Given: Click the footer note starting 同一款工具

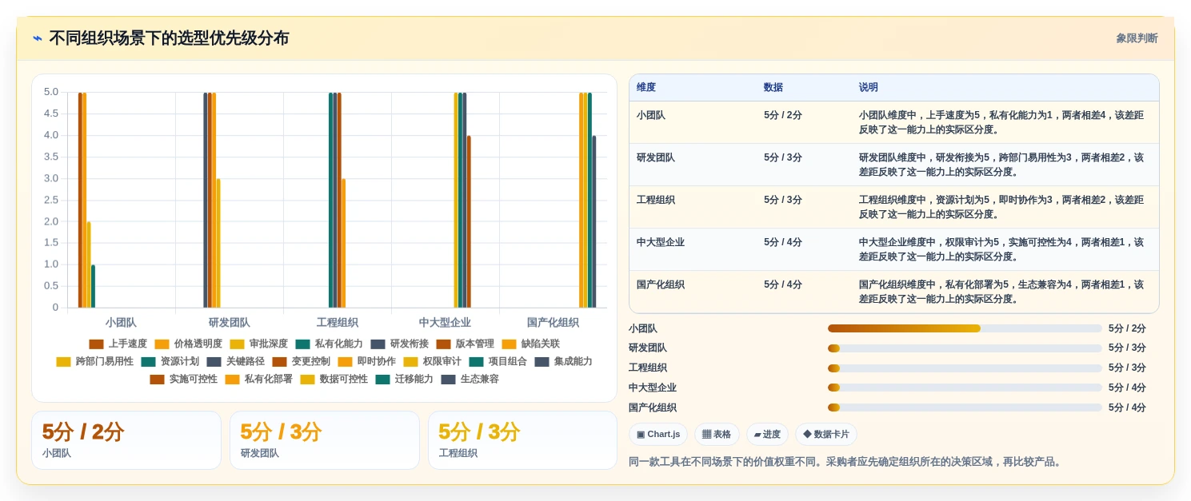Looking at the screenshot, I should click(x=845, y=462).
